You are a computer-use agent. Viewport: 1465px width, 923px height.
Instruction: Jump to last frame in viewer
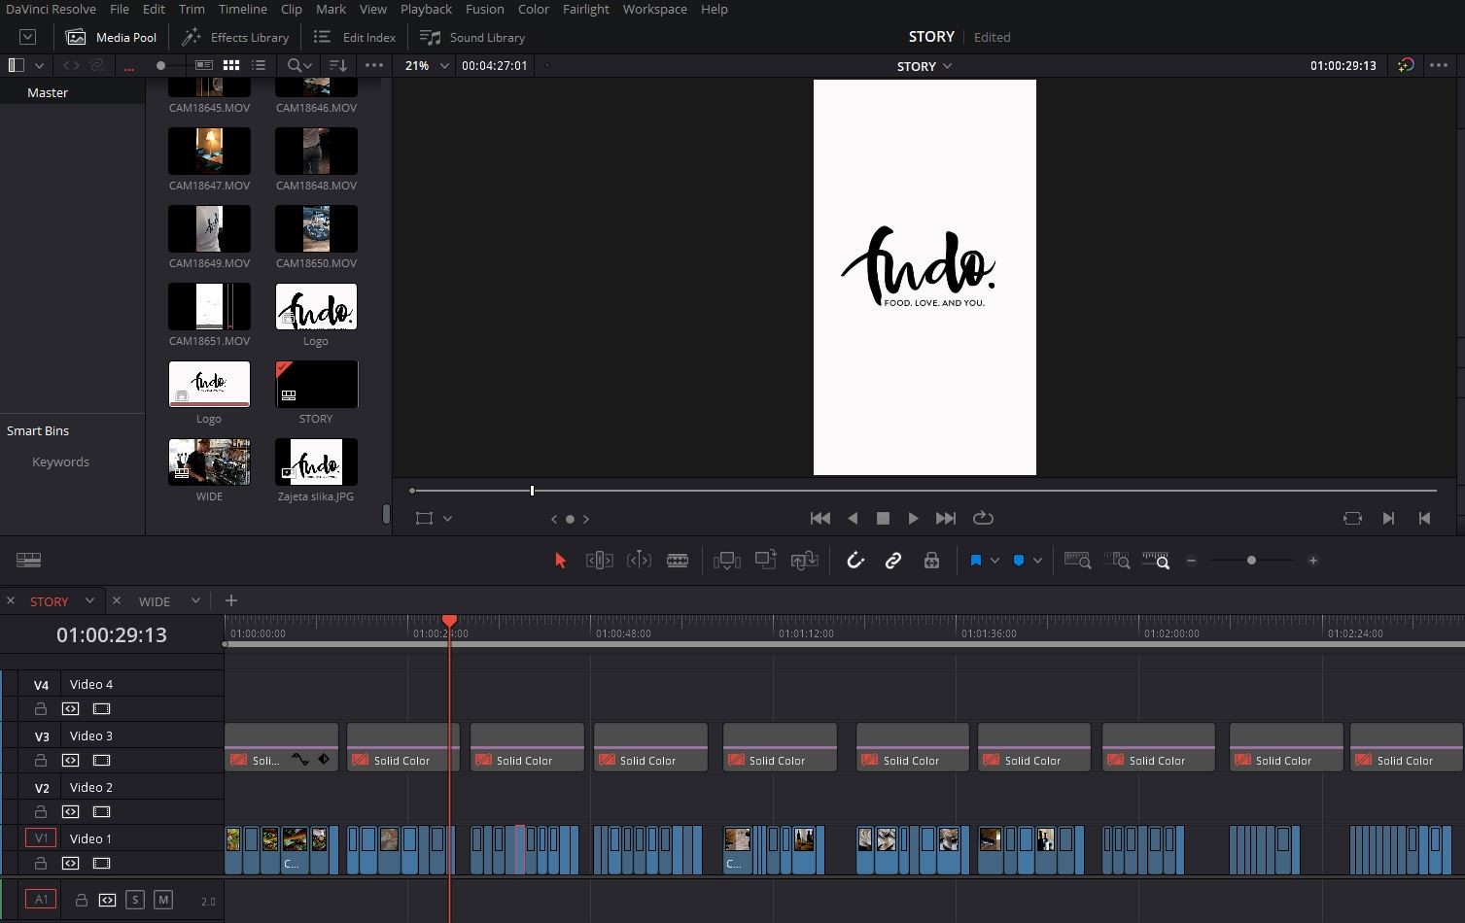[x=945, y=518]
